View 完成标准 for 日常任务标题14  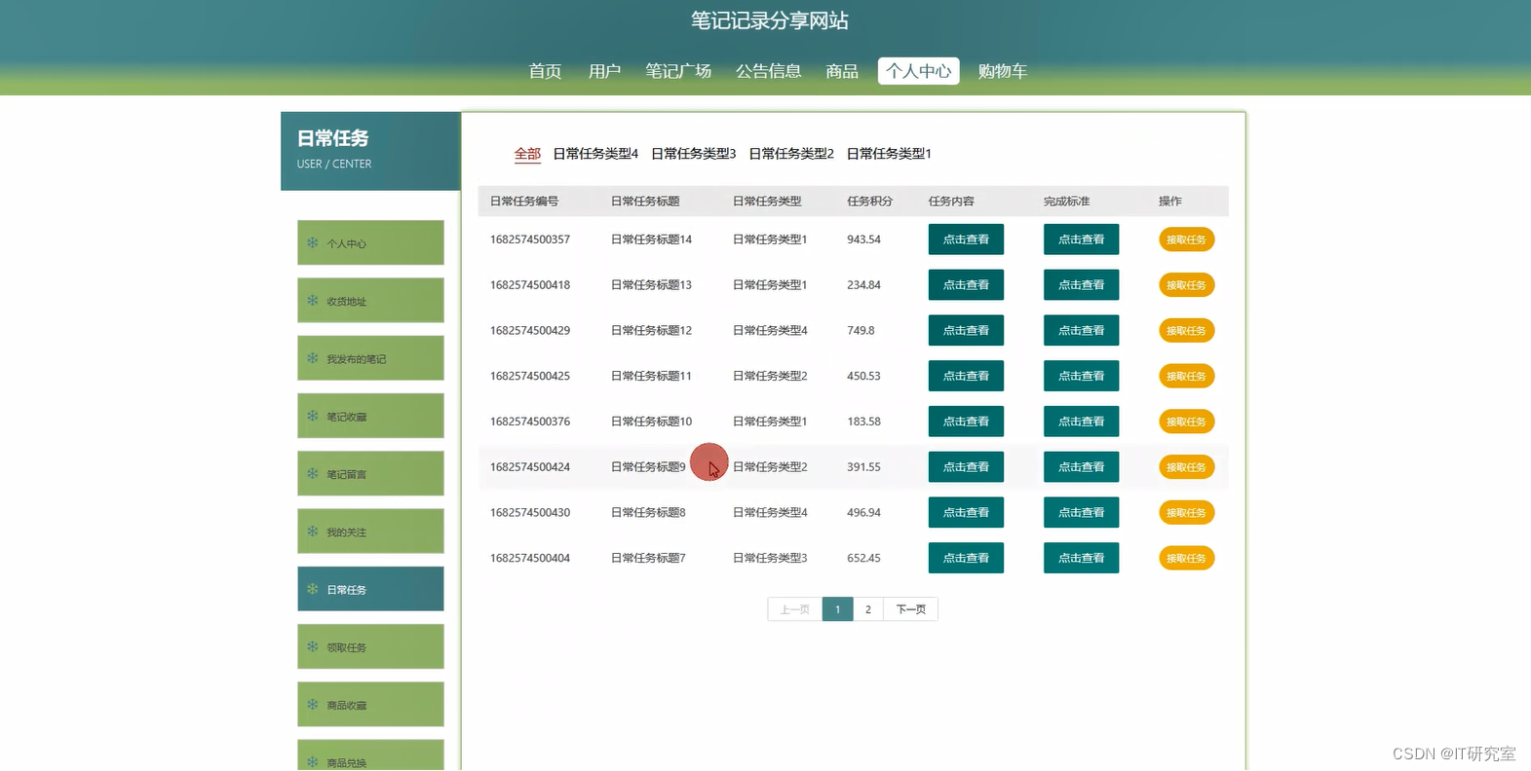pyautogui.click(x=1082, y=239)
